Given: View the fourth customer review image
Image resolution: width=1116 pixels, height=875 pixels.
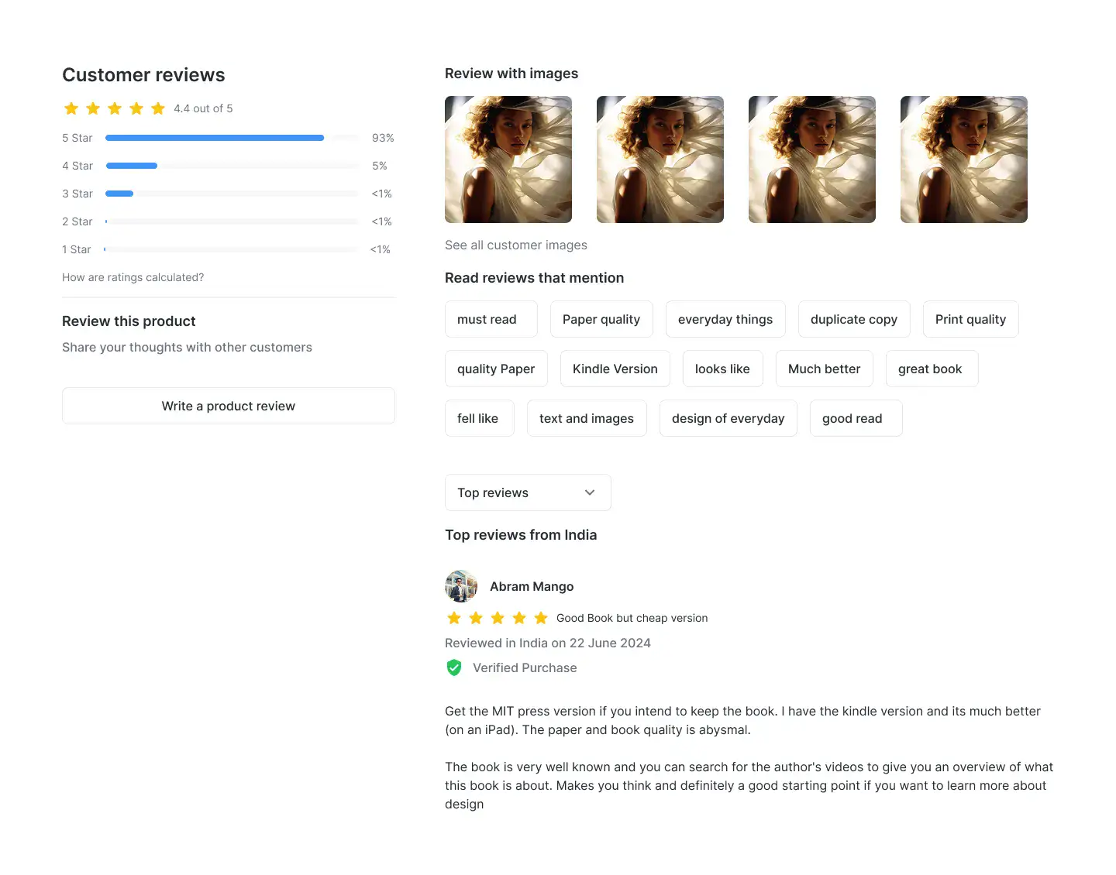Looking at the screenshot, I should pyautogui.click(x=964, y=160).
